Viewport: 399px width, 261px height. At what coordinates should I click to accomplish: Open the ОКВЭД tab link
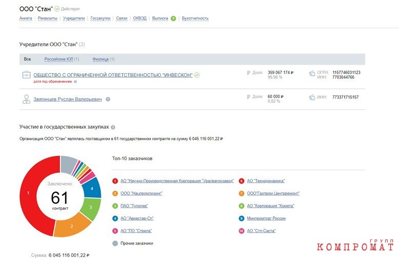(139, 18)
